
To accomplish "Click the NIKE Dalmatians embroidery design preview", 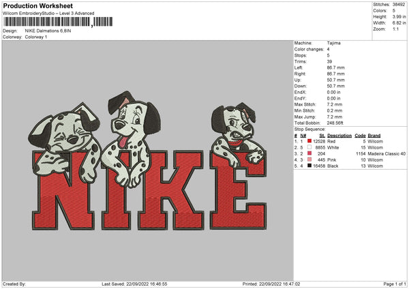I will click(149, 161).
